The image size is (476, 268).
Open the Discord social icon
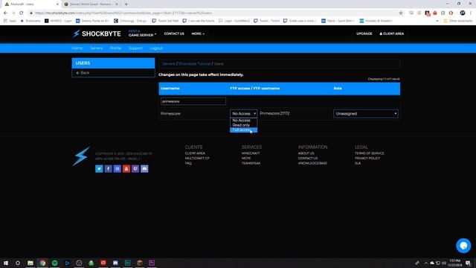pyautogui.click(x=144, y=169)
